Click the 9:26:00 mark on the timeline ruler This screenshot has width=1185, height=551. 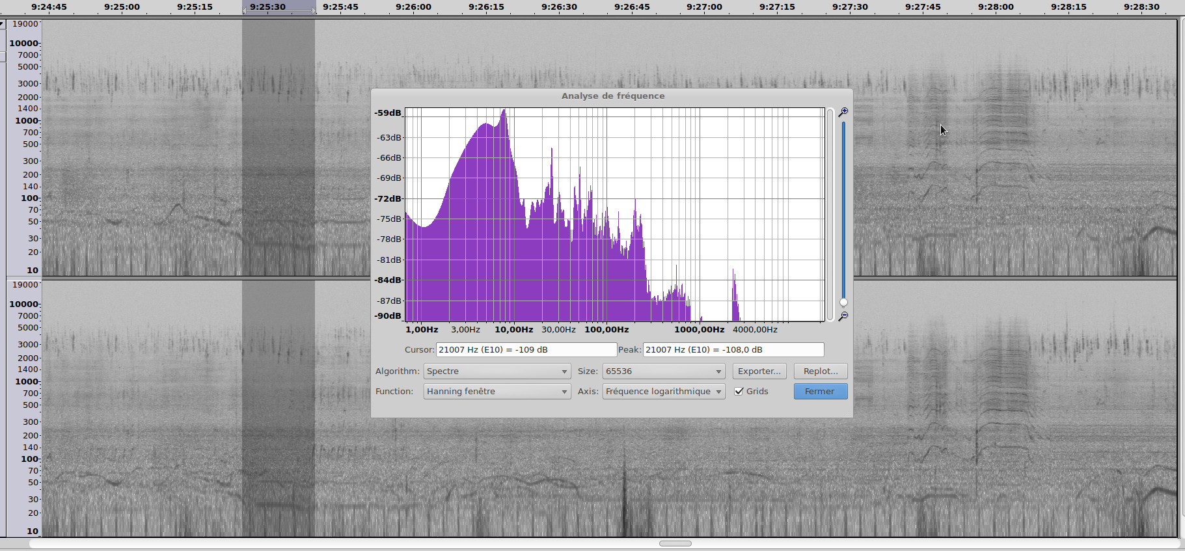413,7
